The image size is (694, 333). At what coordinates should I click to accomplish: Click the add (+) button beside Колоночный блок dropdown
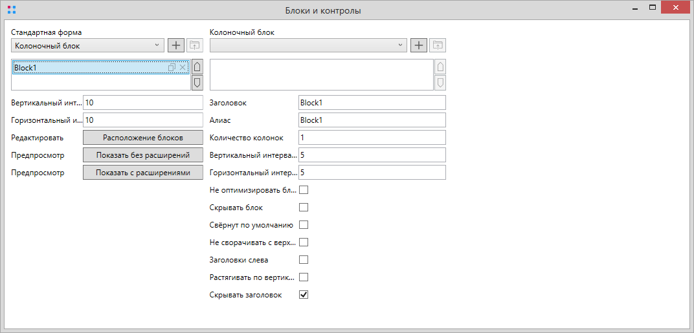[x=419, y=45]
